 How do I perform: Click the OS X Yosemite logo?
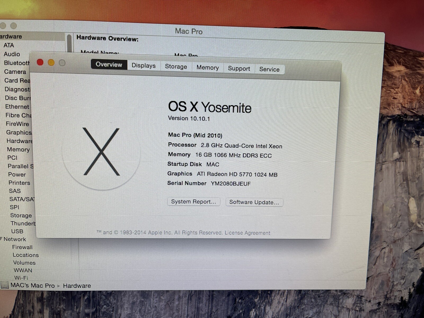pos(101,151)
